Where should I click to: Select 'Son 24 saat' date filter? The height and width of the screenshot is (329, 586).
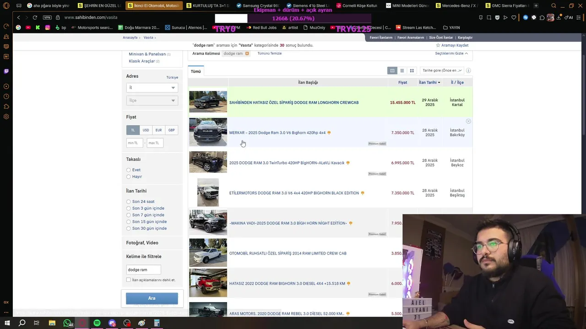coord(129,202)
